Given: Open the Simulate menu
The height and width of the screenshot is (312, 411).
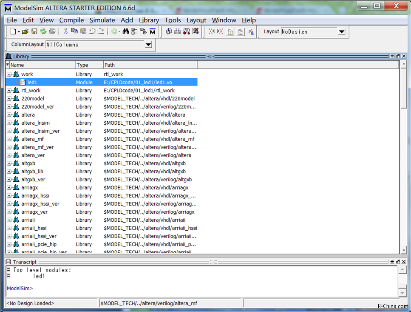Looking at the screenshot, I should (102, 20).
